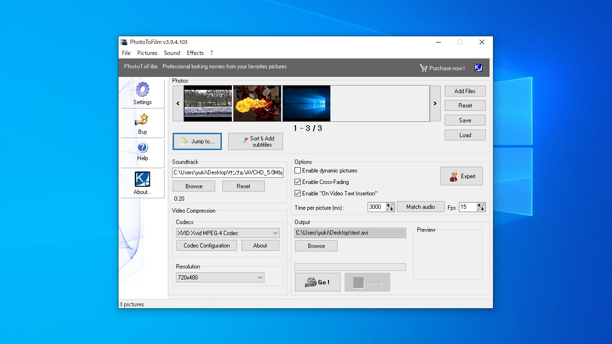Open Codec Configuration

207,246
